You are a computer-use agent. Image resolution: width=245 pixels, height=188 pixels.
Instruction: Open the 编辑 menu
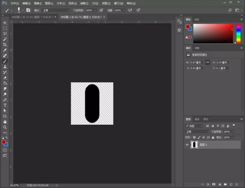click(26, 3)
